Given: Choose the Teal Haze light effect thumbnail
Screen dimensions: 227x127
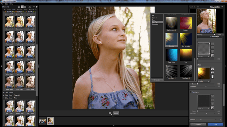Looking at the screenshot, I should (x=172, y=55).
